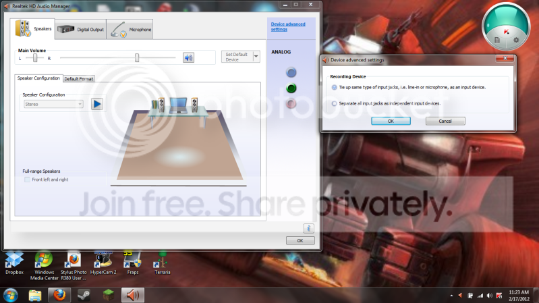
Task: Open the Digital Output tab
Action: (x=80, y=29)
